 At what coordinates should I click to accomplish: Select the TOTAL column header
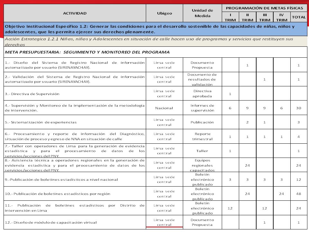pos(299,17)
